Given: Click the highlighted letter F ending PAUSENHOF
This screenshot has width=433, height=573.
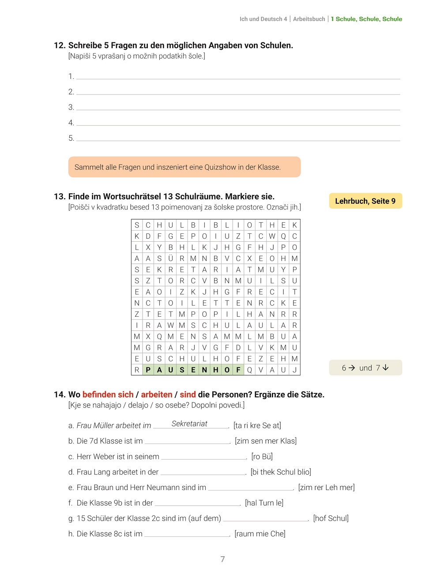Looking at the screenshot, I should click(238, 370).
